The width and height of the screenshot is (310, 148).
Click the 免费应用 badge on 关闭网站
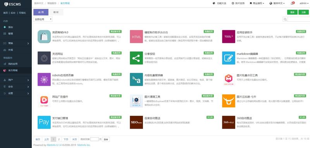(117, 53)
